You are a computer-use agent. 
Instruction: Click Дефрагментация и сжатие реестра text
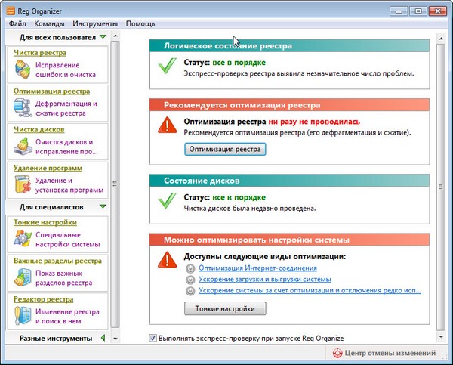pos(66,108)
